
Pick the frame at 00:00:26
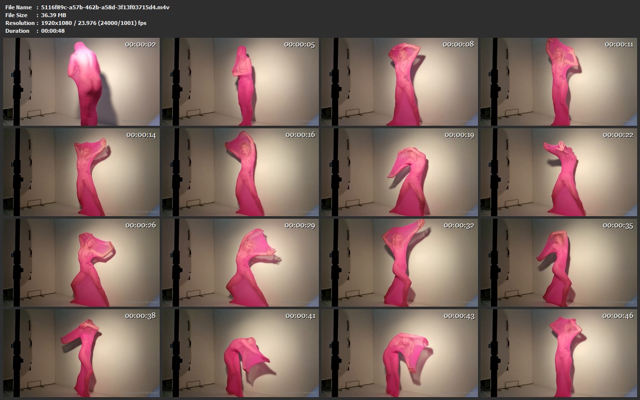coord(81,263)
